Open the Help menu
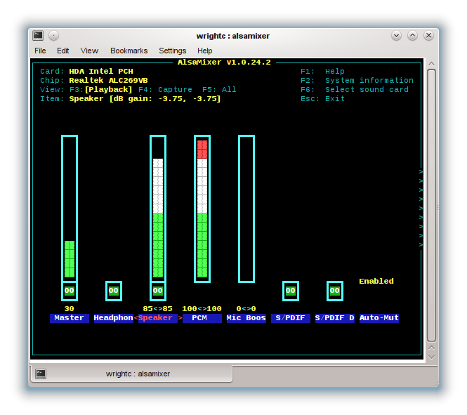The width and height of the screenshot is (467, 415). click(204, 51)
